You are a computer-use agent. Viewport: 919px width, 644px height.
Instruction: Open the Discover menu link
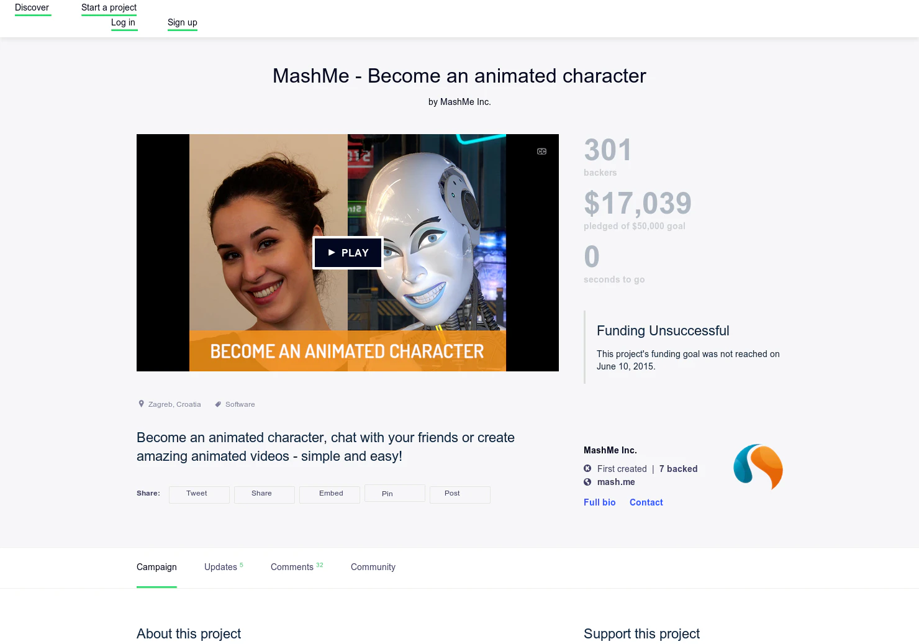[x=32, y=7]
